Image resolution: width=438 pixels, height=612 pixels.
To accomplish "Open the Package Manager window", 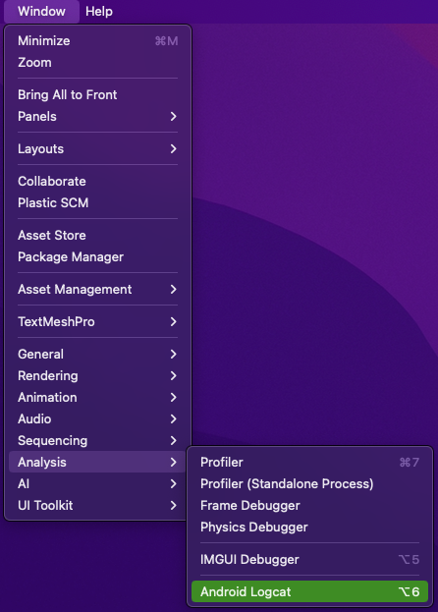I will 97,256.
